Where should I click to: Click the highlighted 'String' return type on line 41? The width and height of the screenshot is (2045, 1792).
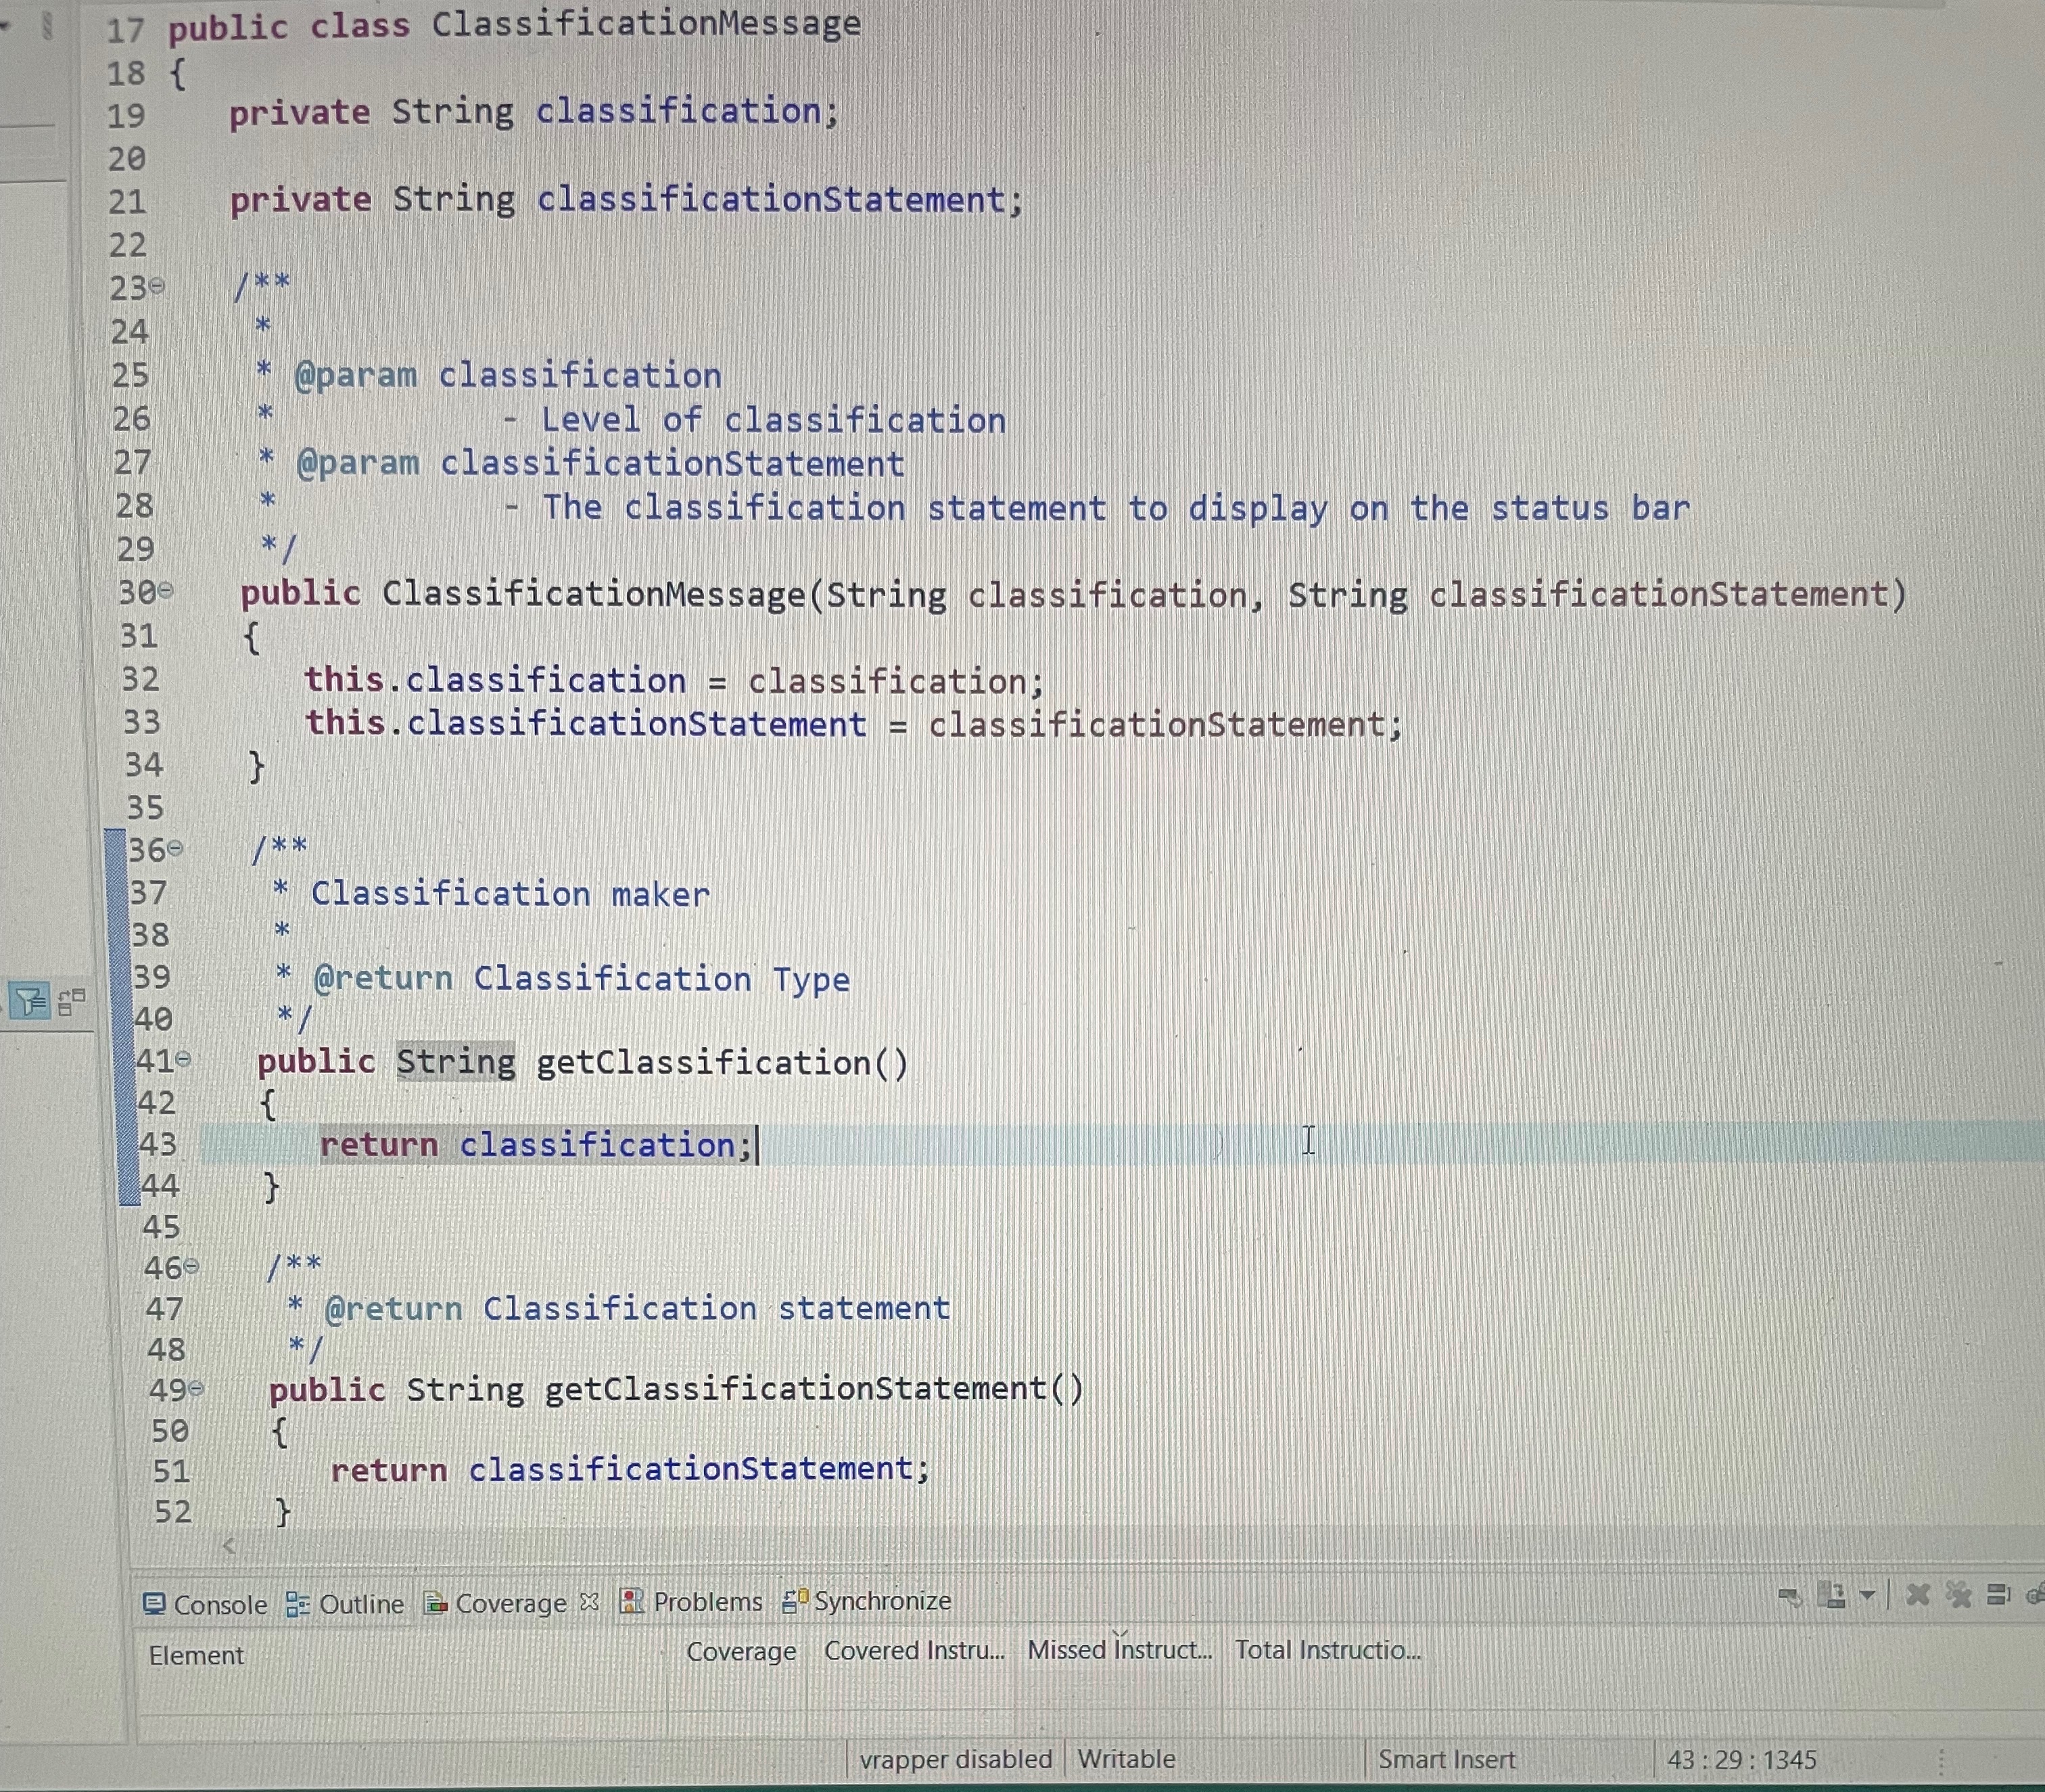[x=456, y=1061]
